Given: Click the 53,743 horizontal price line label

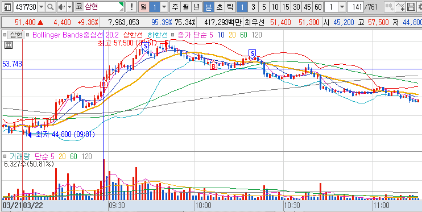Looking at the screenshot, I should [x=12, y=64].
